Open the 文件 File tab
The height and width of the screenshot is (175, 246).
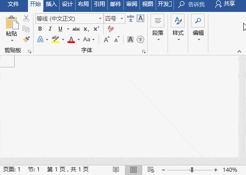13,4
